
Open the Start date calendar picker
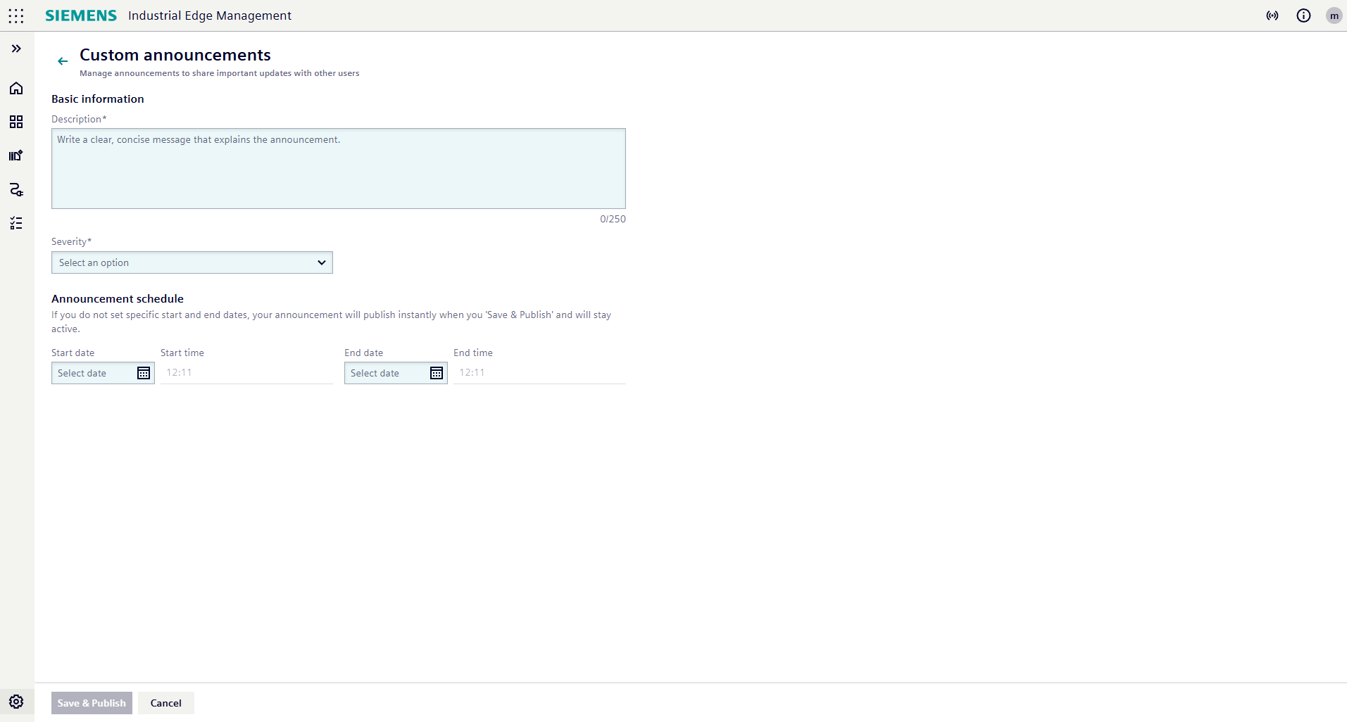click(144, 373)
